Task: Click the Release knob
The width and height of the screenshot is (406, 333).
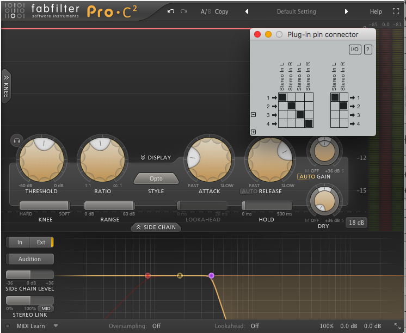Action: pos(270,159)
